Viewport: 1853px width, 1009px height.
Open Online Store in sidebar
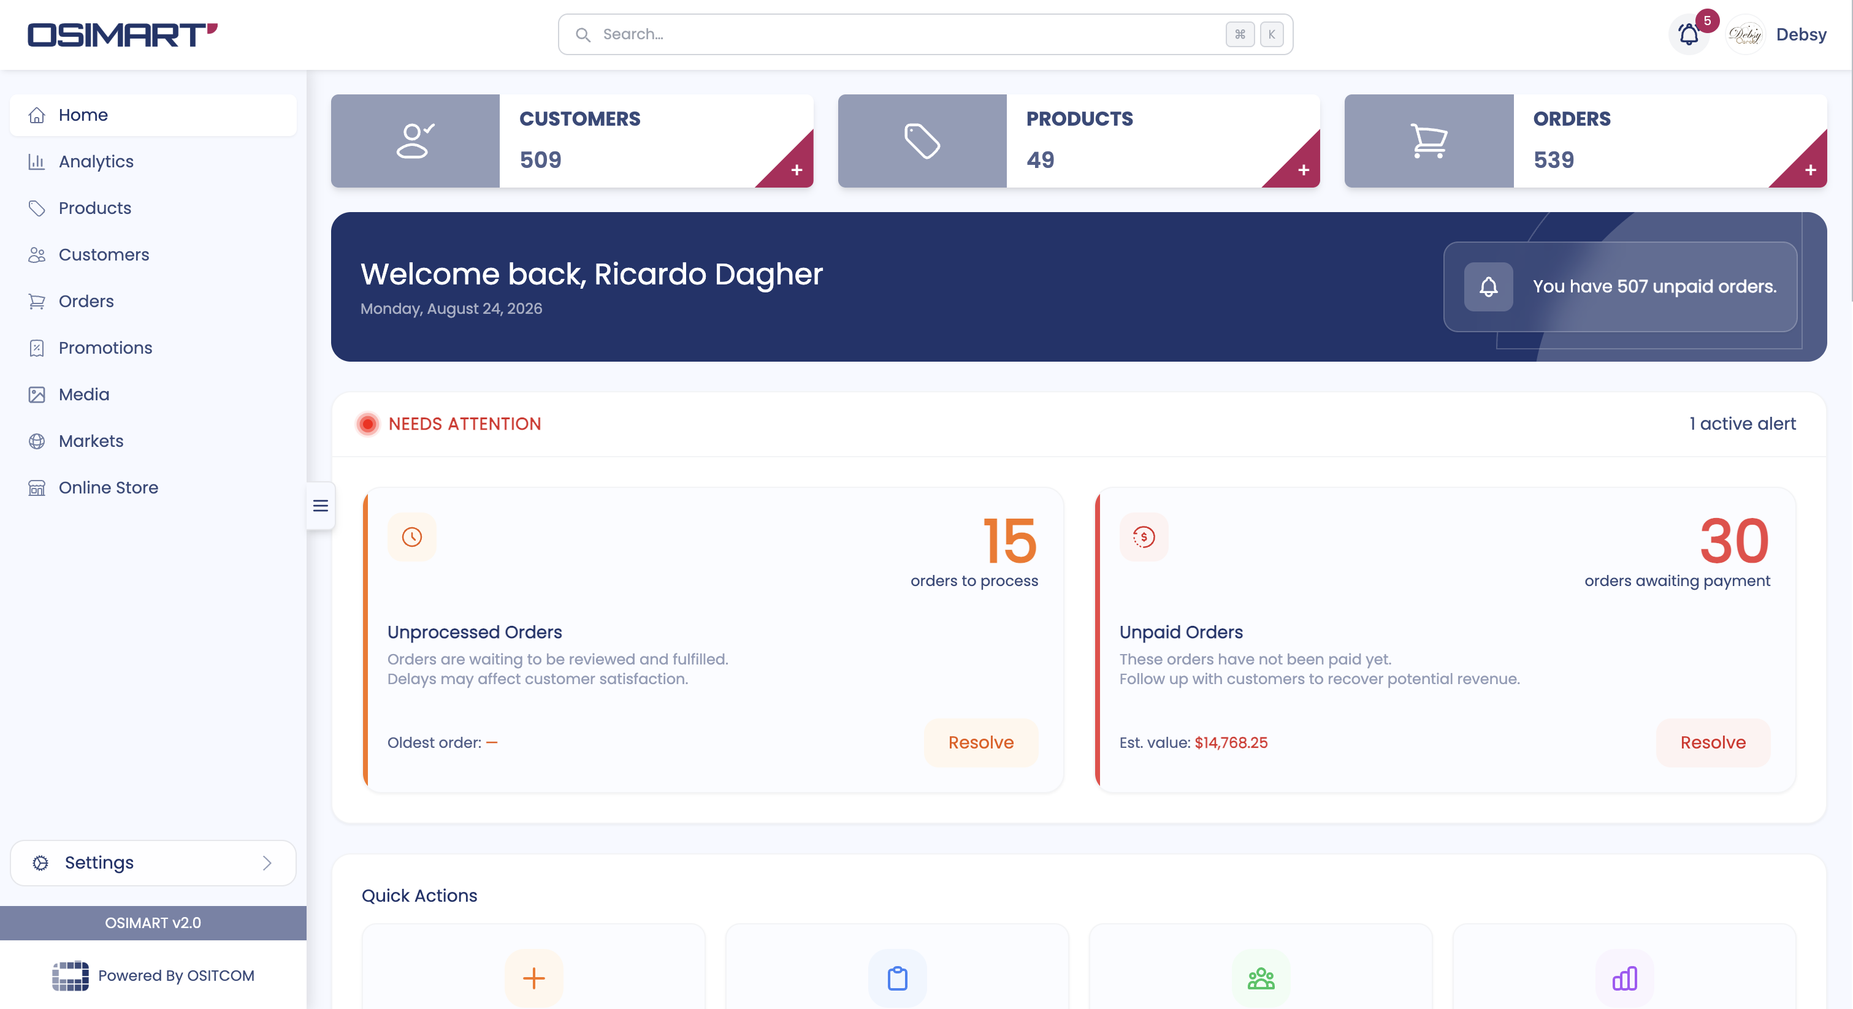[153, 487]
